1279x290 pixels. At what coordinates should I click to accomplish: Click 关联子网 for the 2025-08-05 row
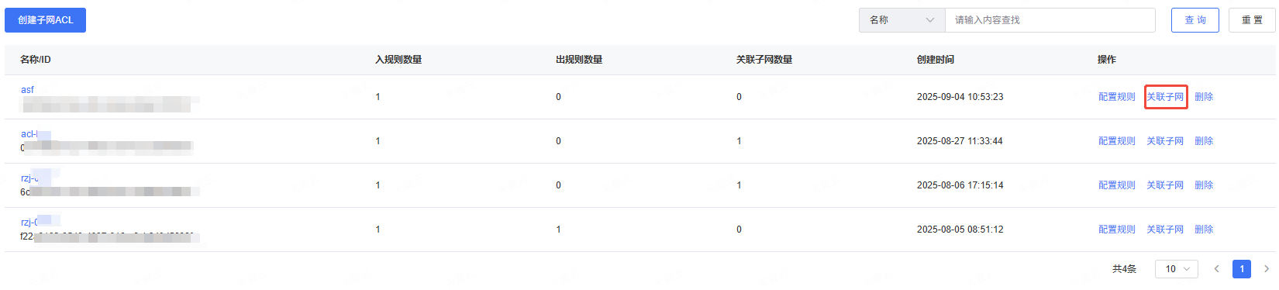tap(1165, 230)
